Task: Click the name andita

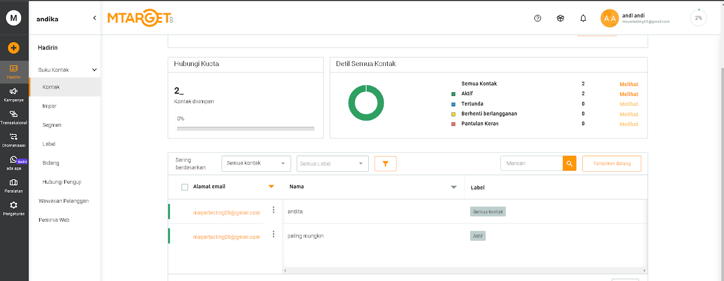Action: click(295, 211)
